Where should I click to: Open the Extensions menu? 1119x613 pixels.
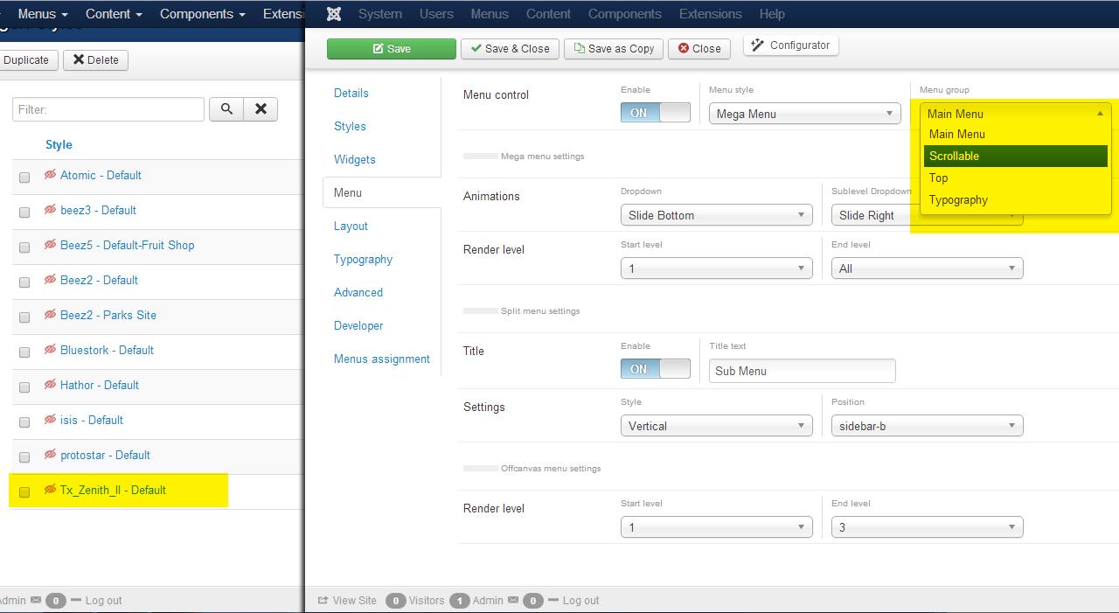(x=710, y=13)
